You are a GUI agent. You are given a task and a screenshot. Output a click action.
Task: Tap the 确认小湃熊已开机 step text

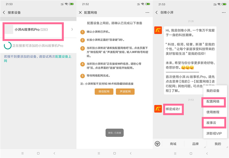coord(99,32)
